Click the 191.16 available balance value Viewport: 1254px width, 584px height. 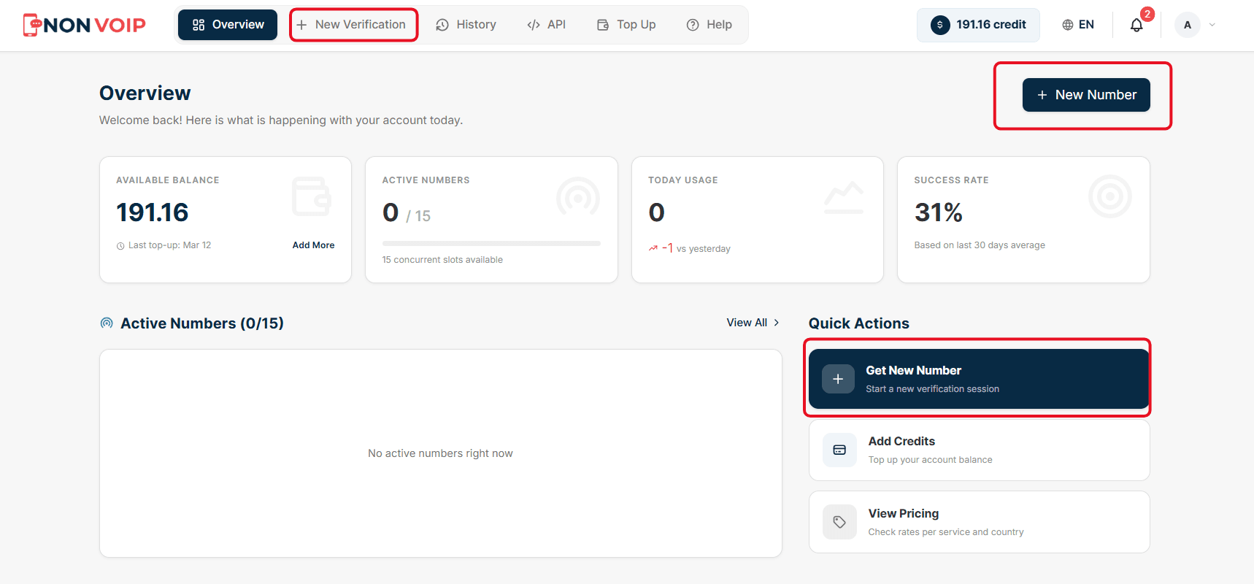pos(153,212)
